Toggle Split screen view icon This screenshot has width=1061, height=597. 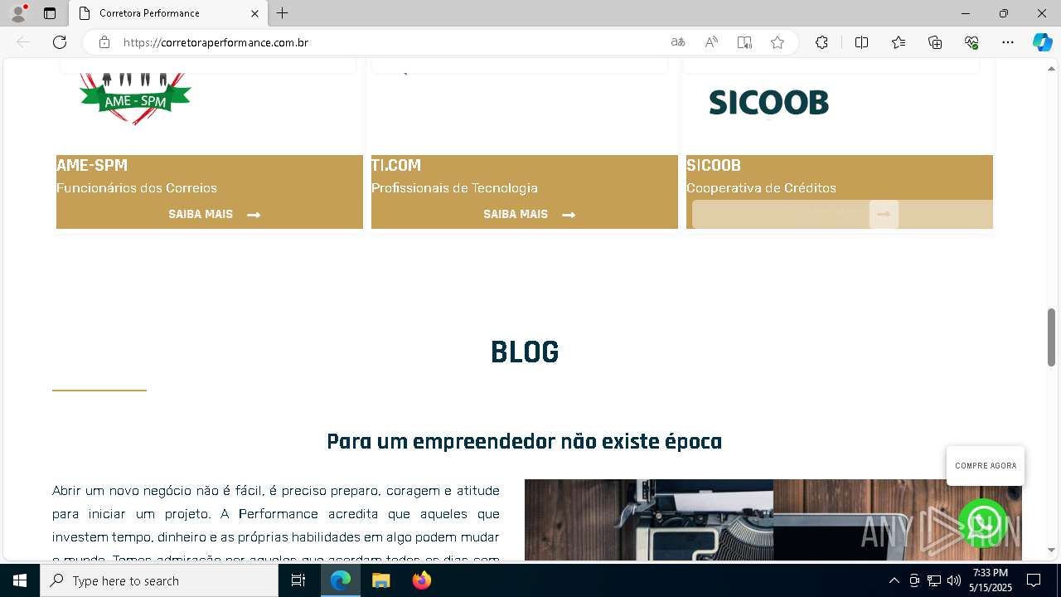pyautogui.click(x=861, y=42)
